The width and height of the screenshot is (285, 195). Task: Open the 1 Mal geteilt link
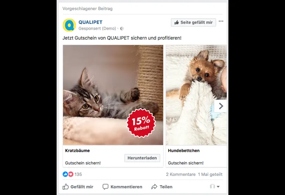[210, 174]
